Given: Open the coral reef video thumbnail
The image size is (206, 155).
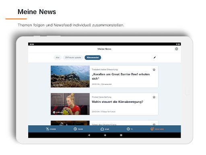Looking at the screenshot, I should point(70,77).
